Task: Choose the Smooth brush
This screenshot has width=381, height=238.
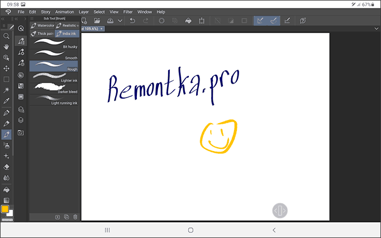Action: pyautogui.click(x=54, y=55)
